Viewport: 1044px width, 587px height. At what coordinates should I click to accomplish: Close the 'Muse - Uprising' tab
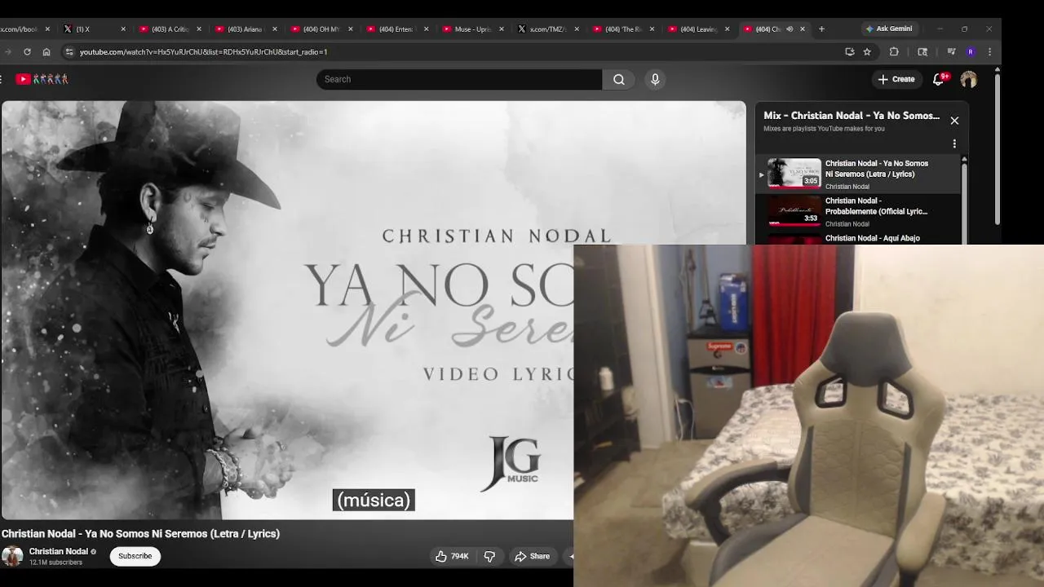[500, 29]
